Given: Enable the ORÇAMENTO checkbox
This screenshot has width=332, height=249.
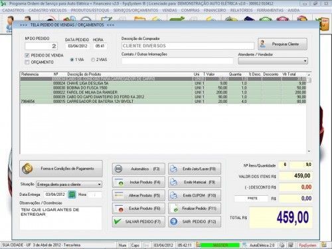Looking at the screenshot, I should click(x=27, y=62).
